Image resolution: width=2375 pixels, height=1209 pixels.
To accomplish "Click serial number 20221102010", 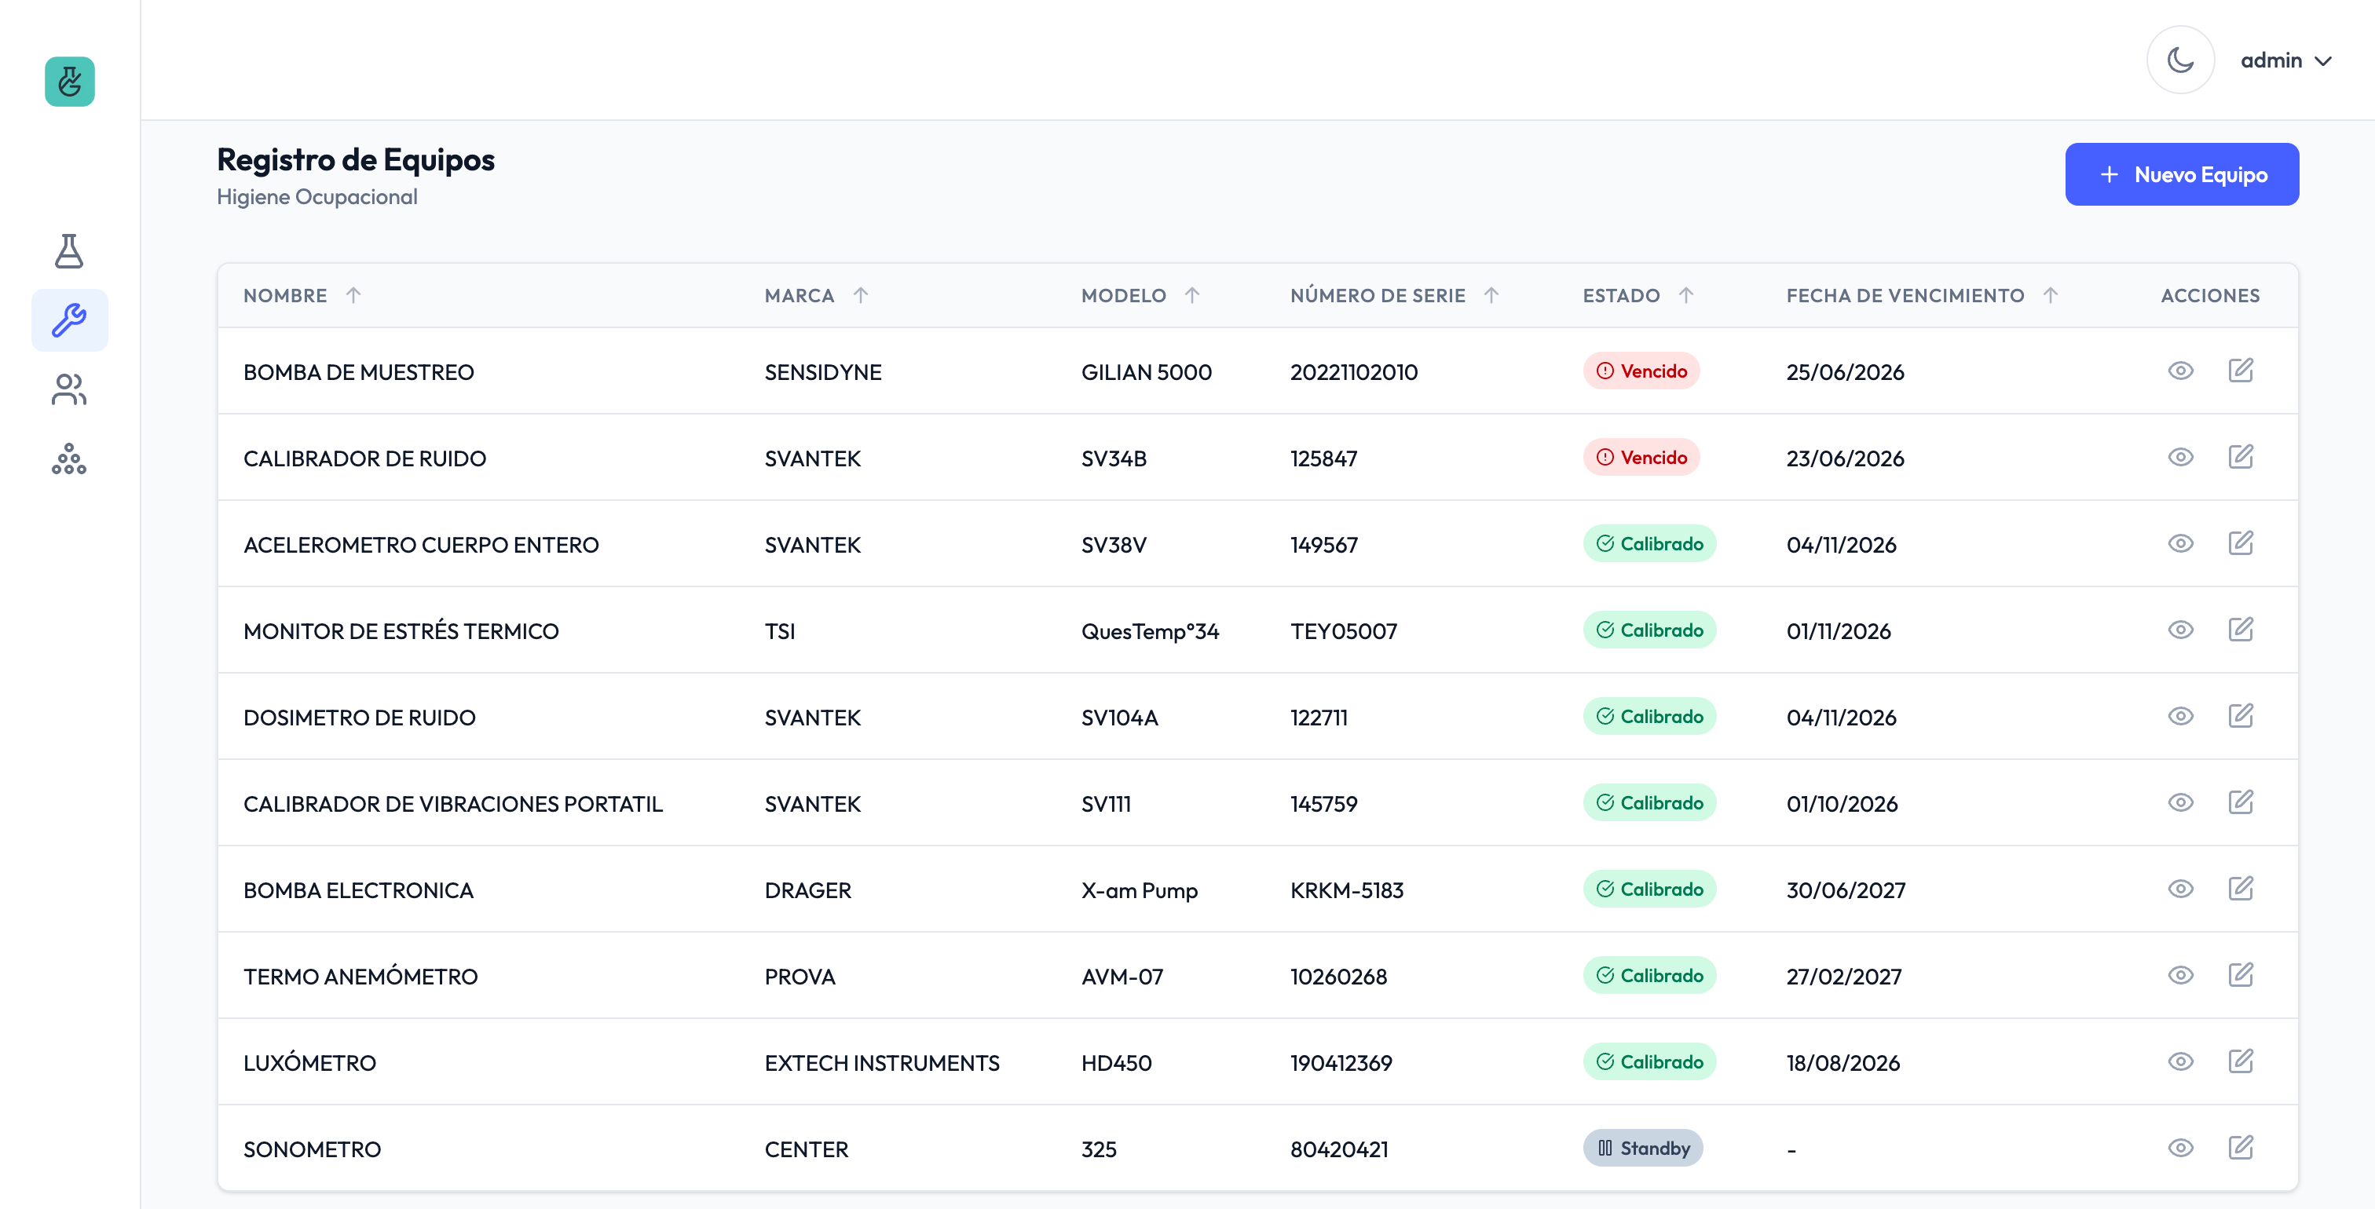I will [1353, 372].
